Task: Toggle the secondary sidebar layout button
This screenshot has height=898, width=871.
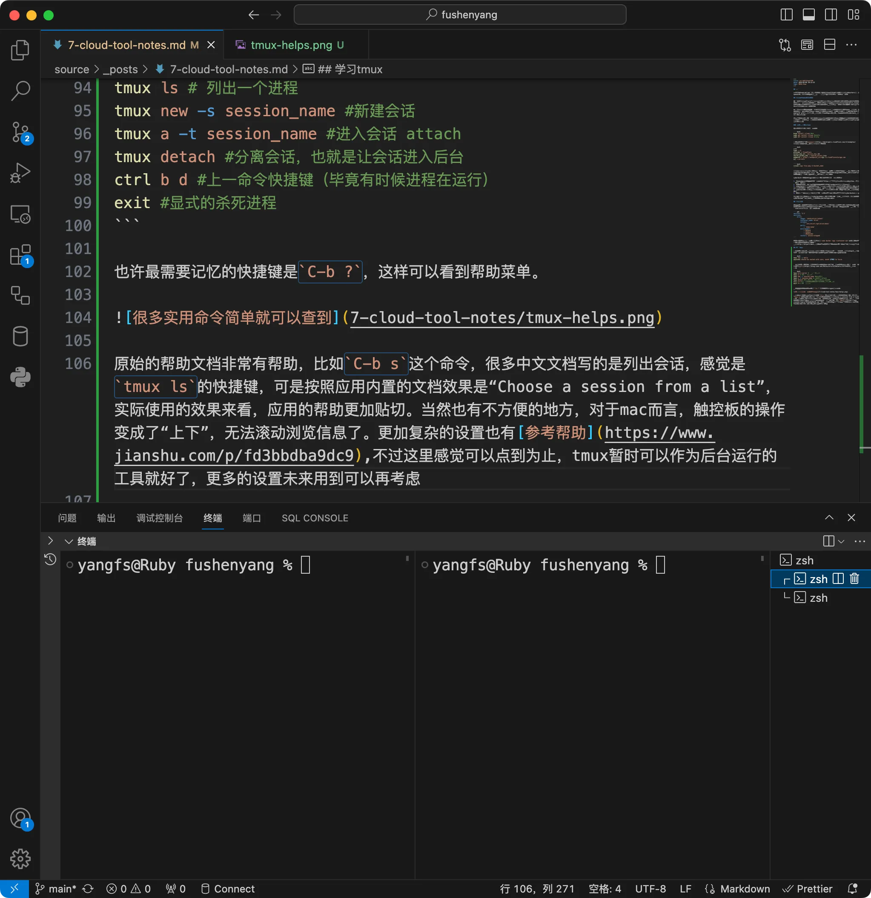Action: point(831,14)
